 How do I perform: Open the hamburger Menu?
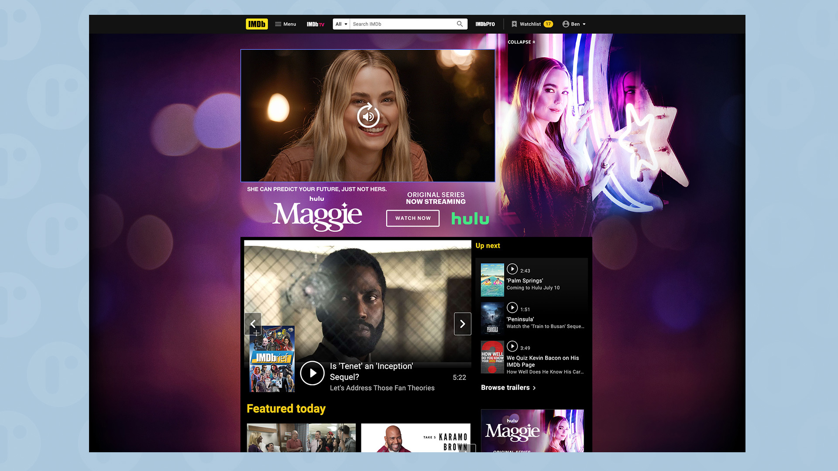[285, 24]
